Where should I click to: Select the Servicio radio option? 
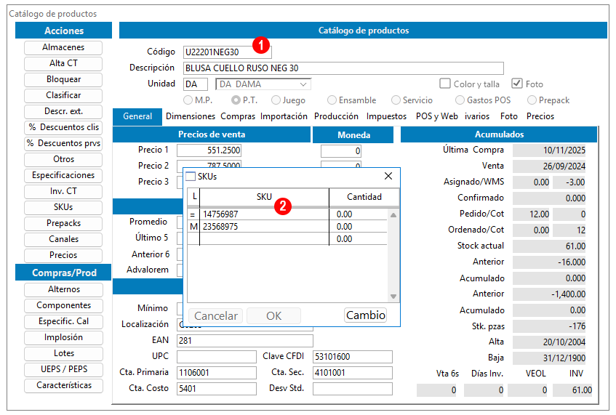point(396,100)
